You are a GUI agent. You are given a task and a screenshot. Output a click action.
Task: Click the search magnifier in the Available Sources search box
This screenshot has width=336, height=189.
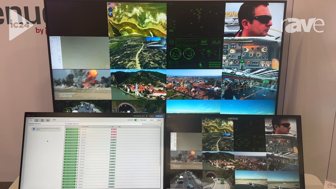pyautogui.click(x=142, y=124)
